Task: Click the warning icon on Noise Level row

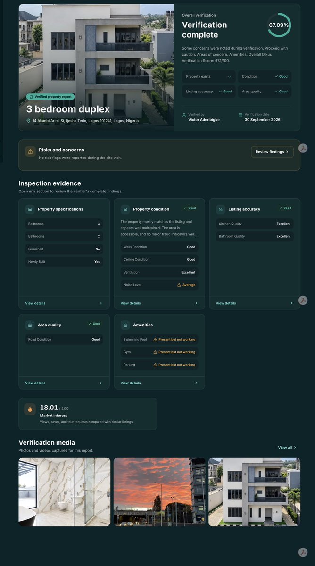Action: [x=179, y=285]
